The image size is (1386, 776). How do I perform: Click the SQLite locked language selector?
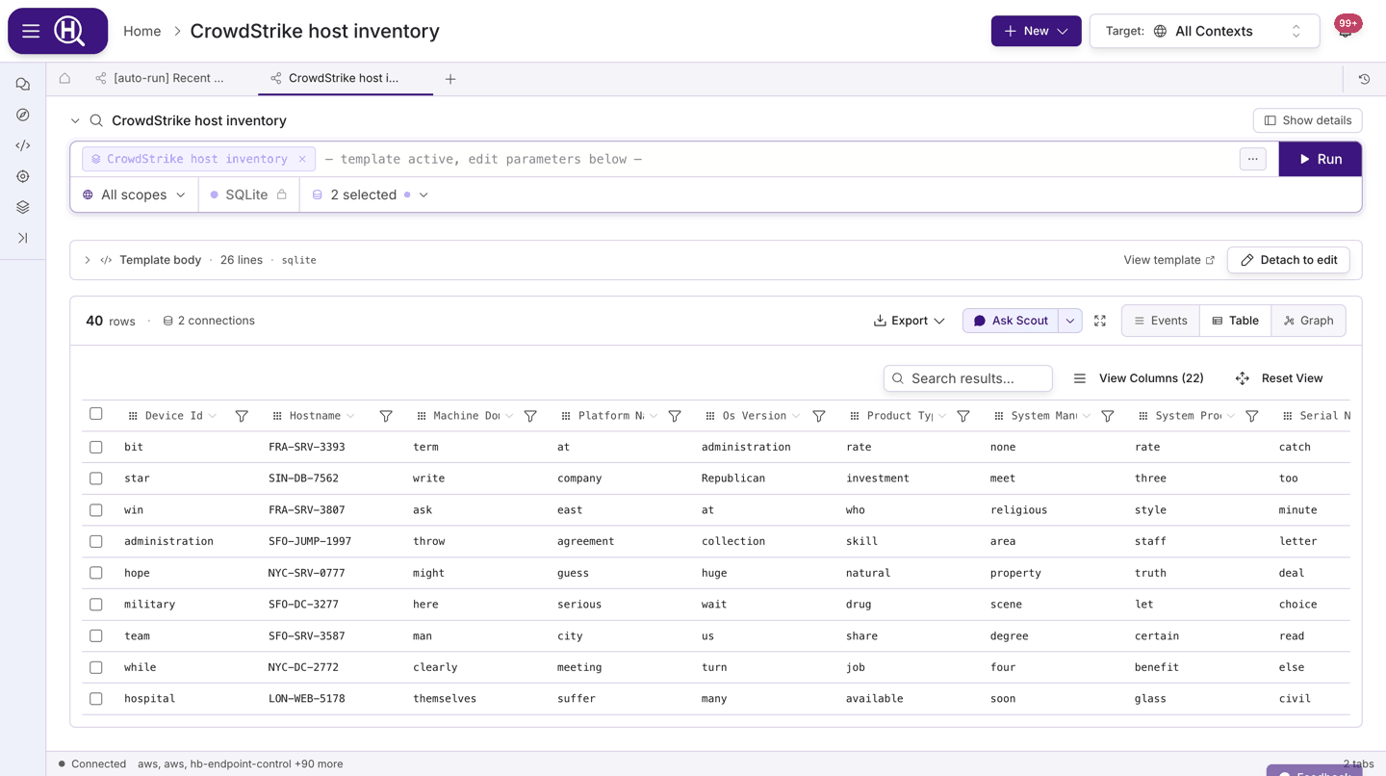click(x=248, y=194)
